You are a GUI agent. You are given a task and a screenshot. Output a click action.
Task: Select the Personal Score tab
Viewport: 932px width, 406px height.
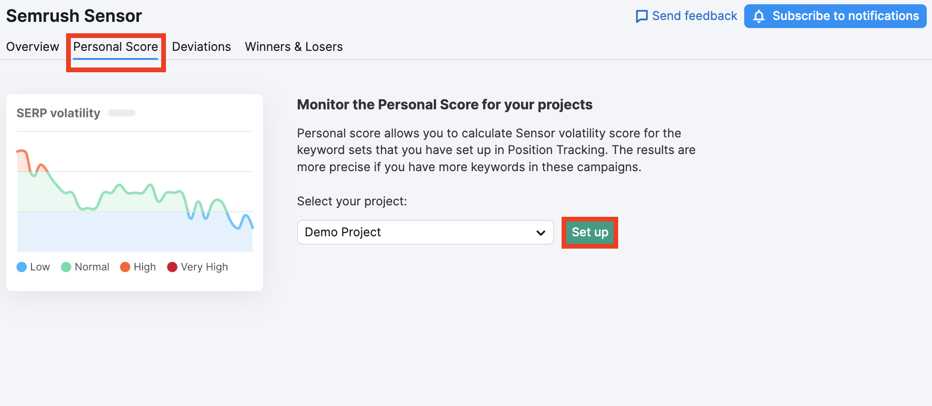pos(116,47)
